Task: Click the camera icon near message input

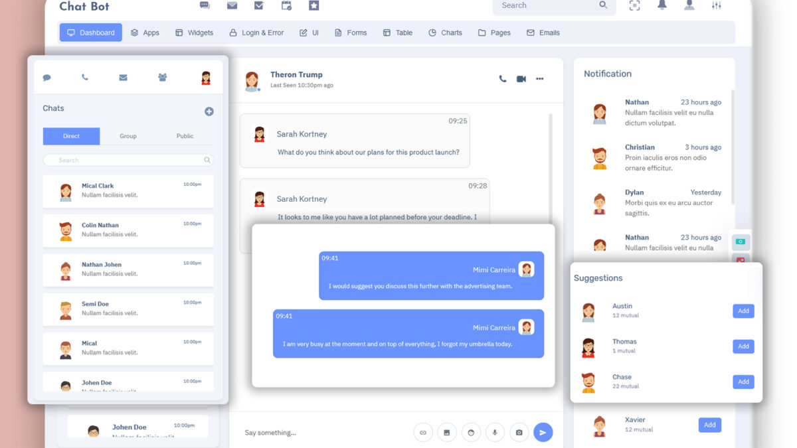Action: coord(519,432)
